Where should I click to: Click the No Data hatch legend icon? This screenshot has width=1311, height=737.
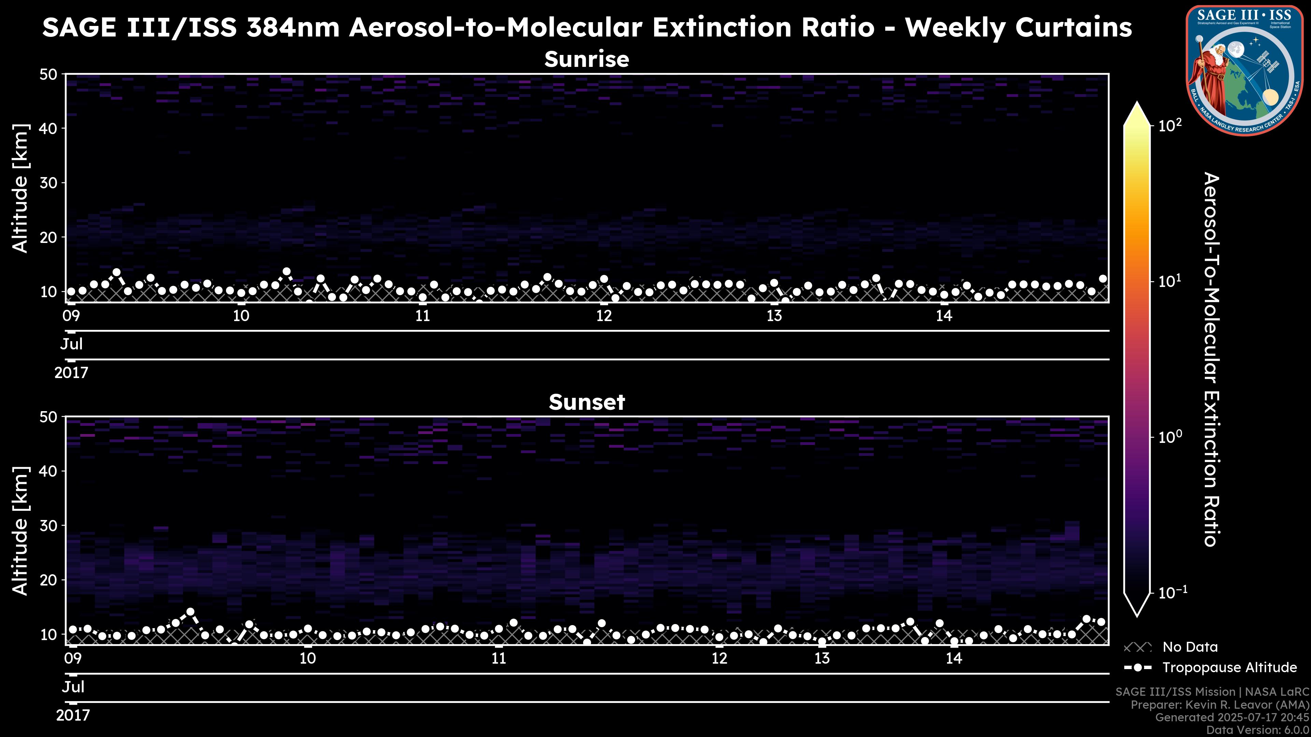click(1138, 648)
